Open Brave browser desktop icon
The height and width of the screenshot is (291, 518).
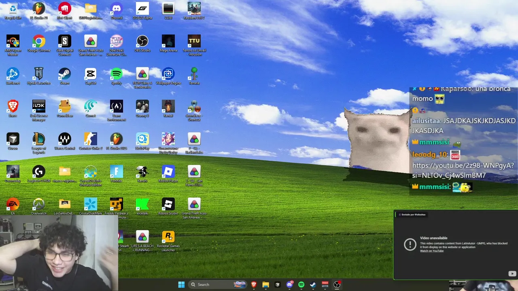coord(13,108)
